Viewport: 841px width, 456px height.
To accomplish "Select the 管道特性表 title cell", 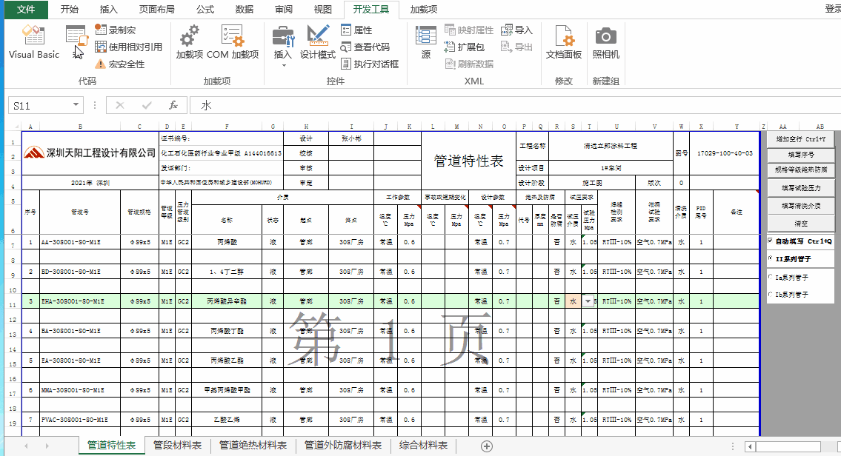I will click(468, 161).
